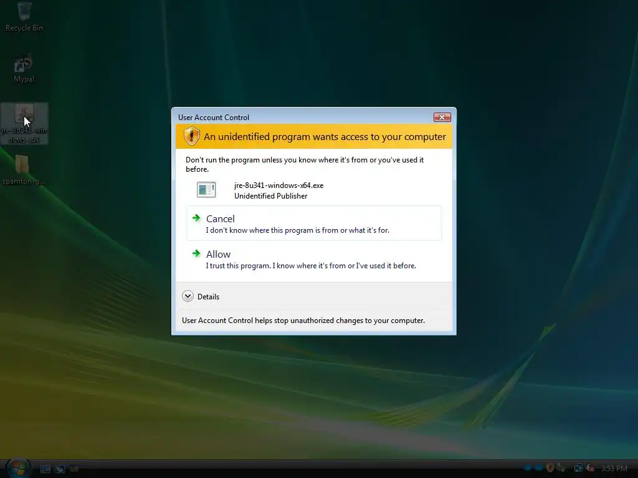Viewport: 638px width, 478px height.
Task: Select the jre-8u341-windows-x64 desktop icon
Action: point(24,124)
